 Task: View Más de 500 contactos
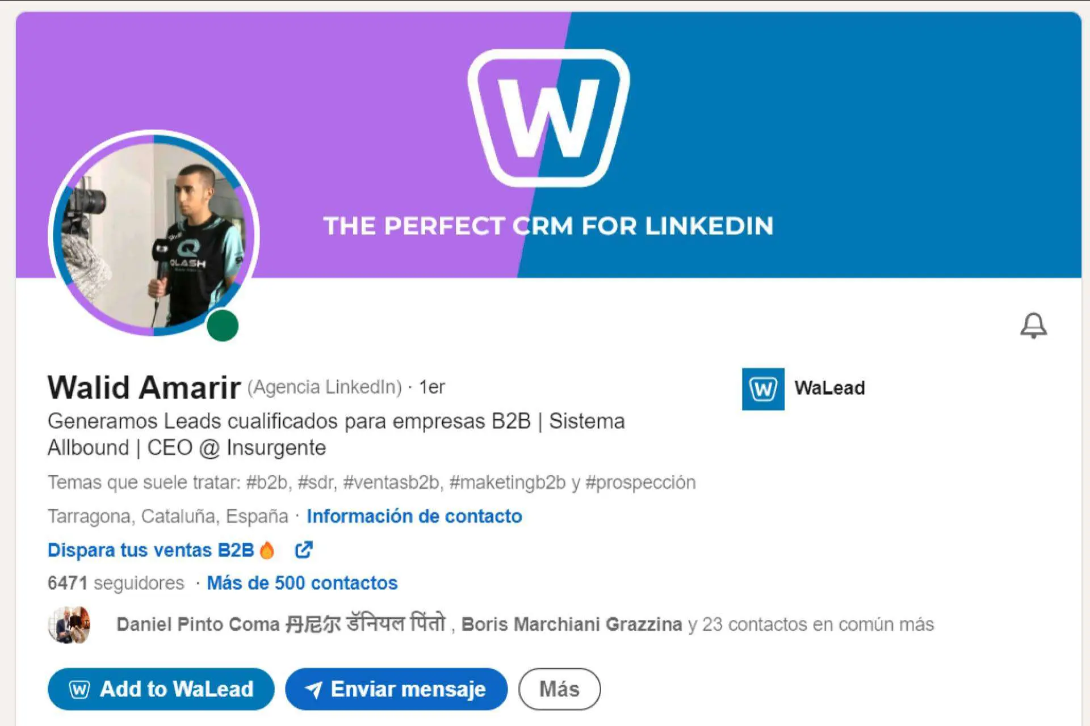point(302,583)
